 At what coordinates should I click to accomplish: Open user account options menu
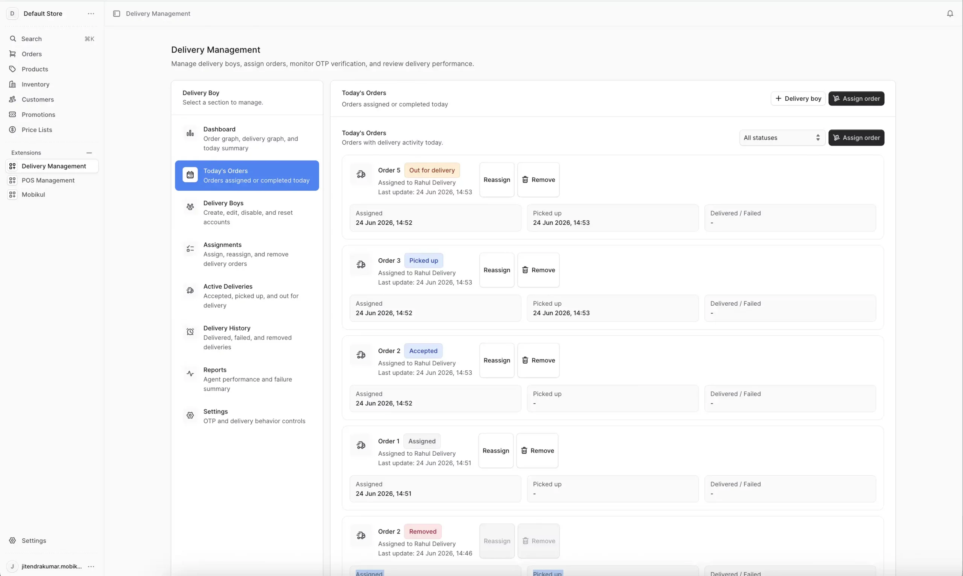pyautogui.click(x=91, y=567)
